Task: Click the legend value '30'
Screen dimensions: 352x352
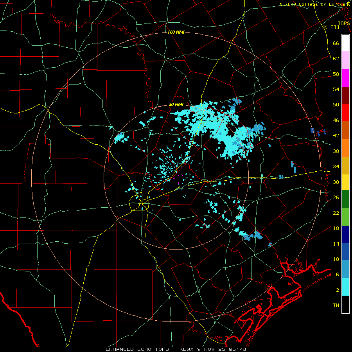Action: tap(336, 182)
